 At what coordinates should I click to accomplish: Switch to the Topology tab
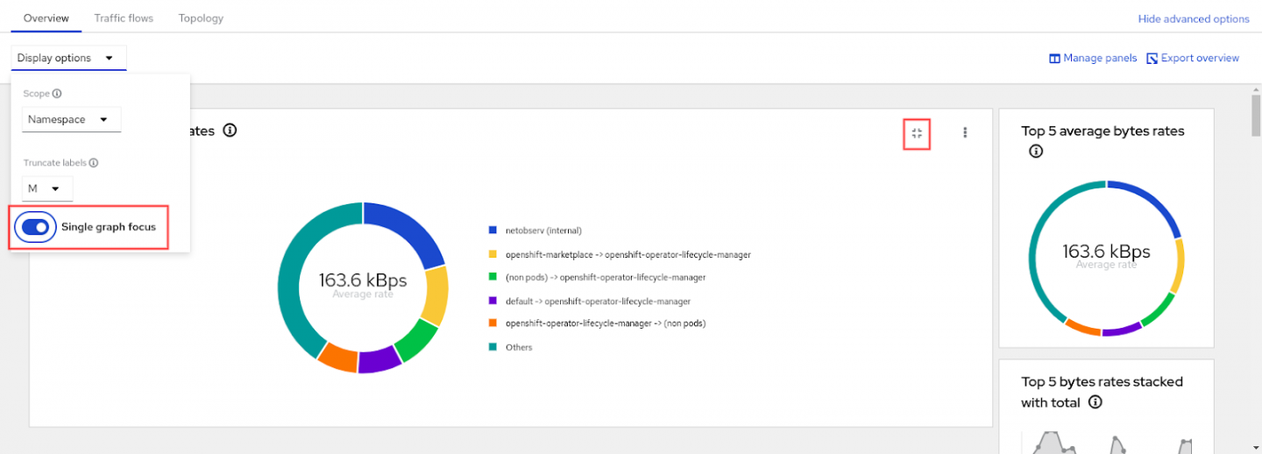point(201,18)
